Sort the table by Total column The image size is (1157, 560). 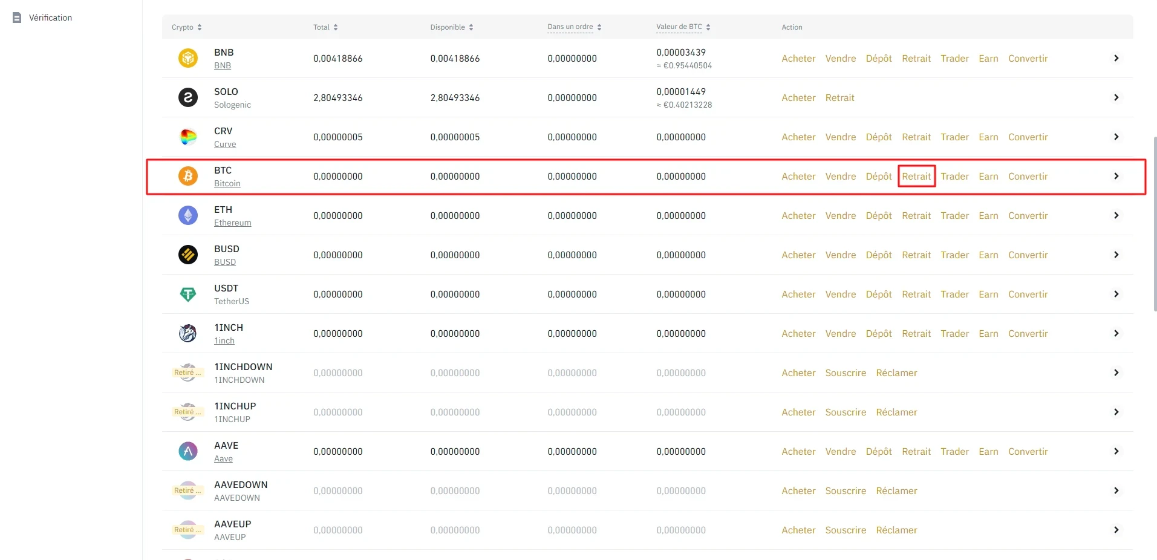(336, 27)
